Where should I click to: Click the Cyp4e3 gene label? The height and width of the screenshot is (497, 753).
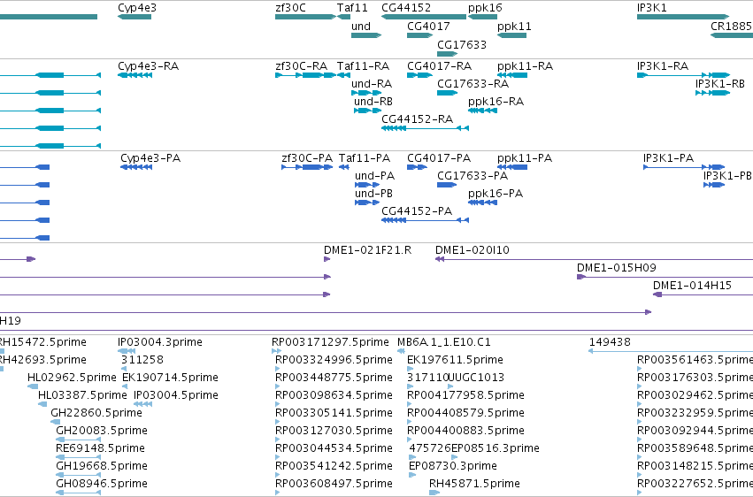137,8
